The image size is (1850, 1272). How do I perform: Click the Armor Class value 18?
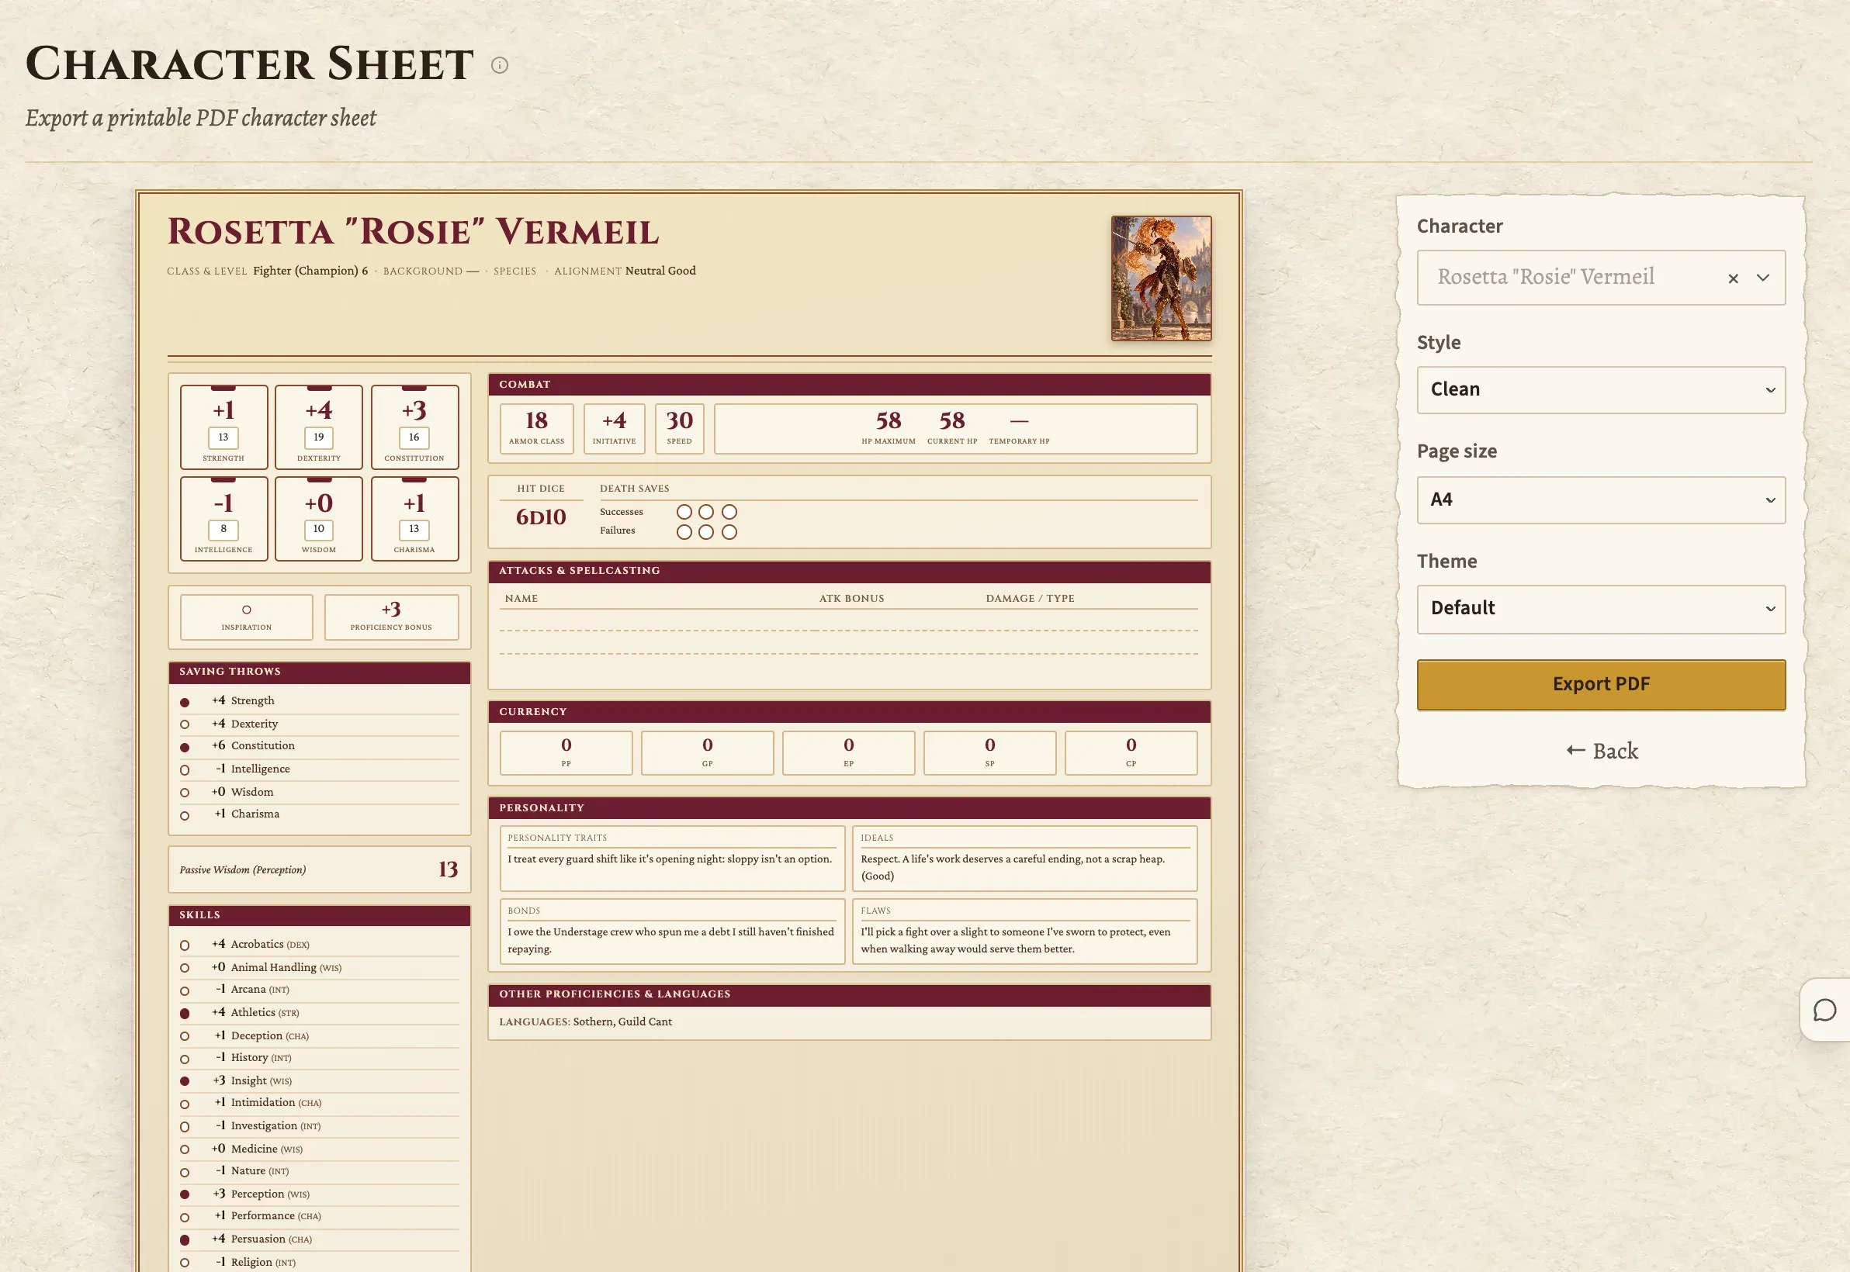click(537, 420)
